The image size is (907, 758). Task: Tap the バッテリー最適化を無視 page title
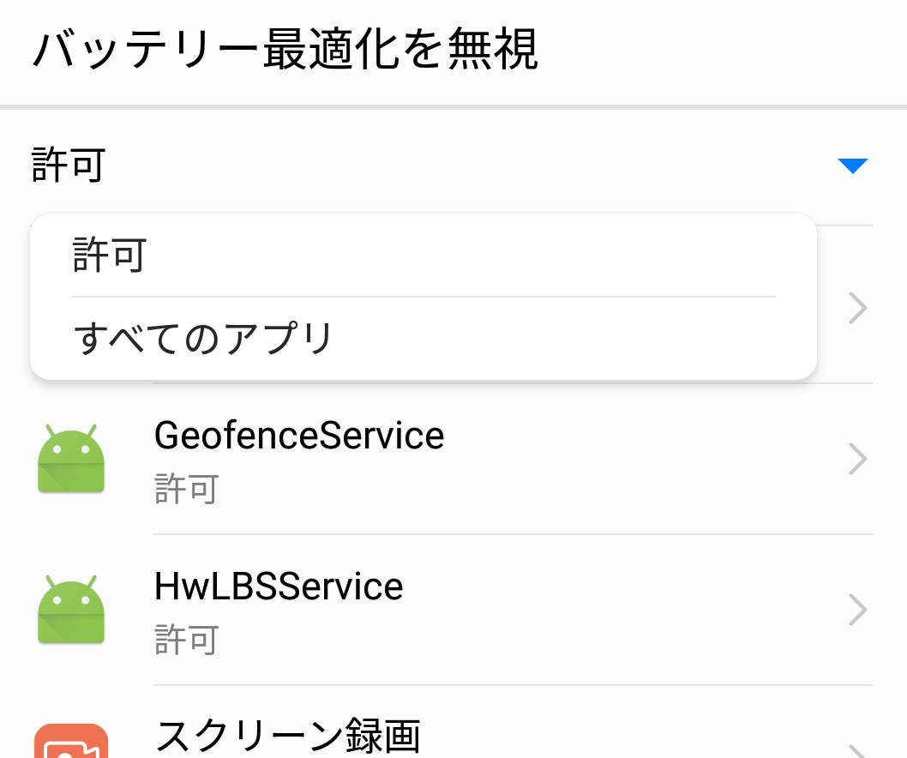[x=285, y=49]
